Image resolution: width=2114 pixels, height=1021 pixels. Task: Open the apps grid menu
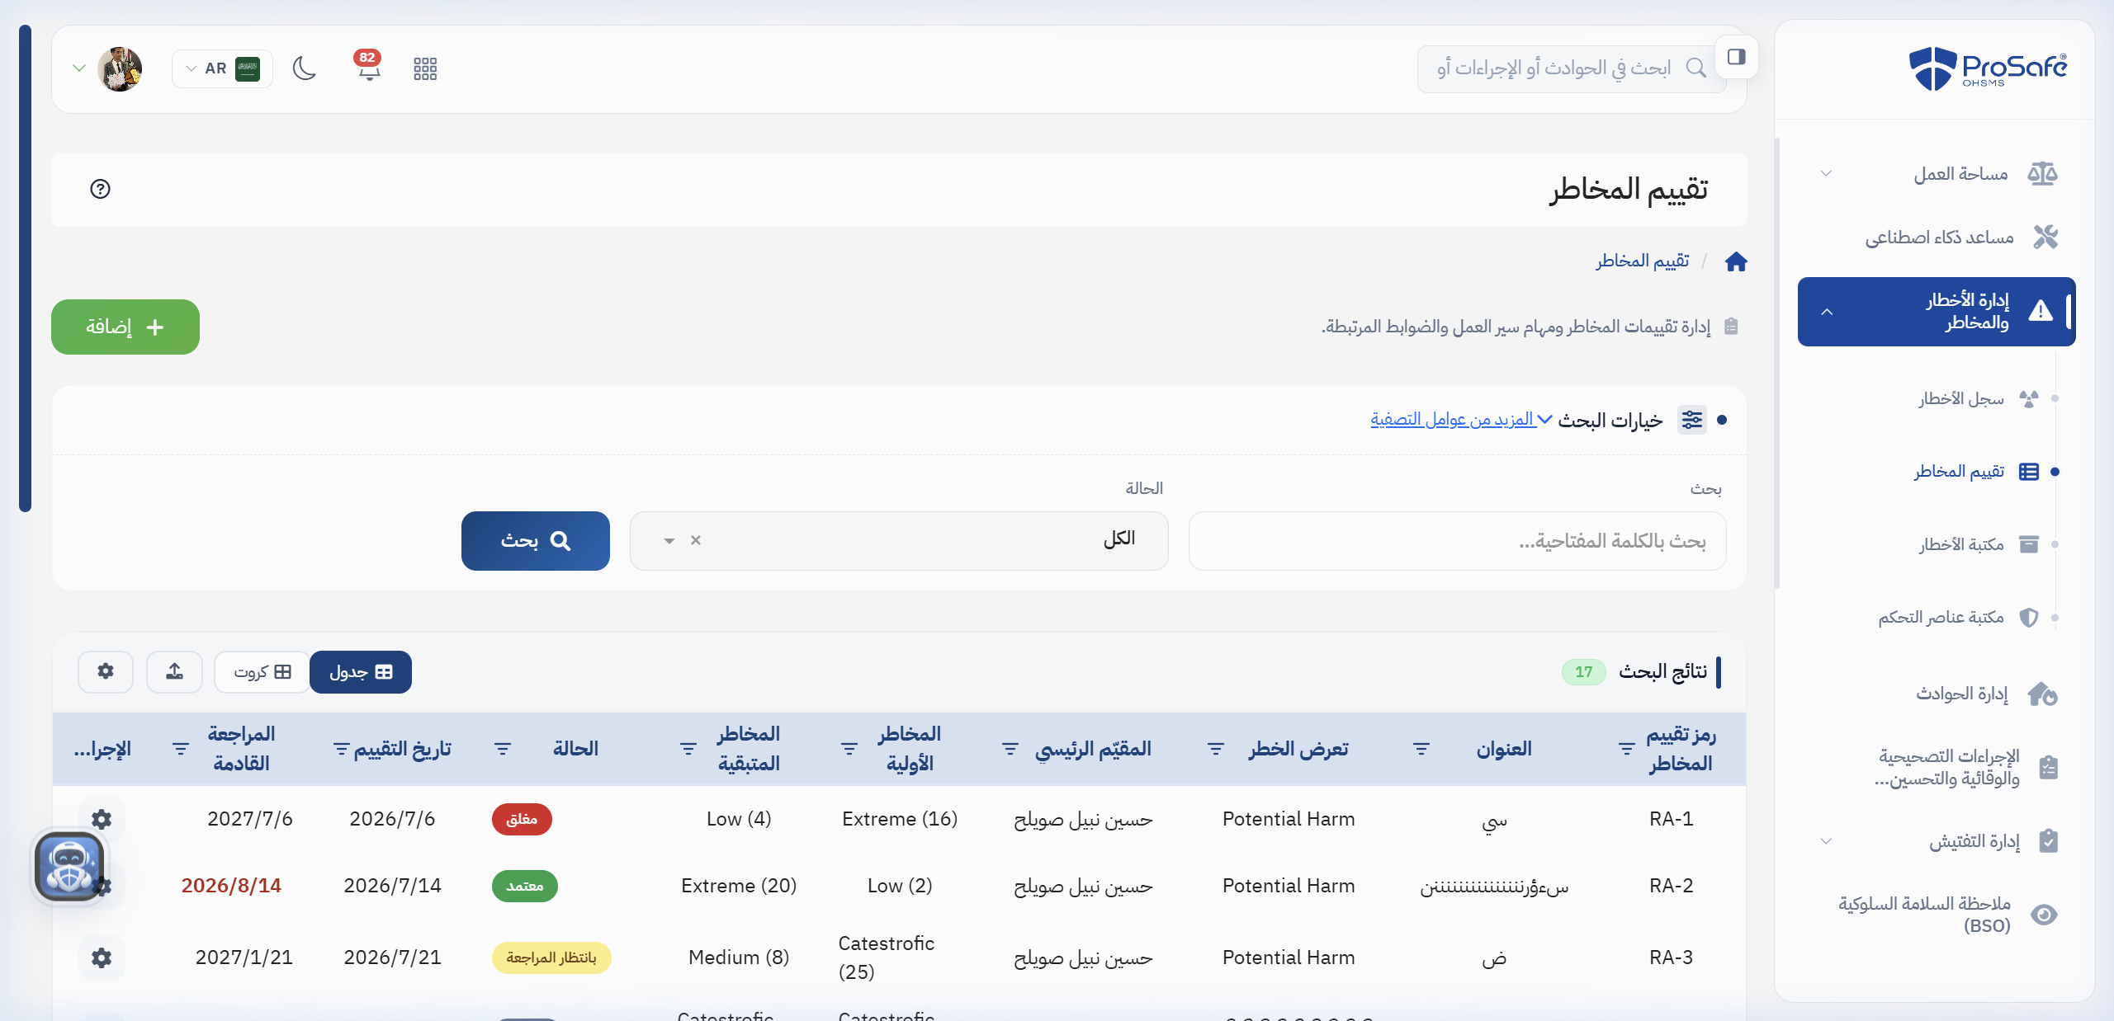coord(425,68)
